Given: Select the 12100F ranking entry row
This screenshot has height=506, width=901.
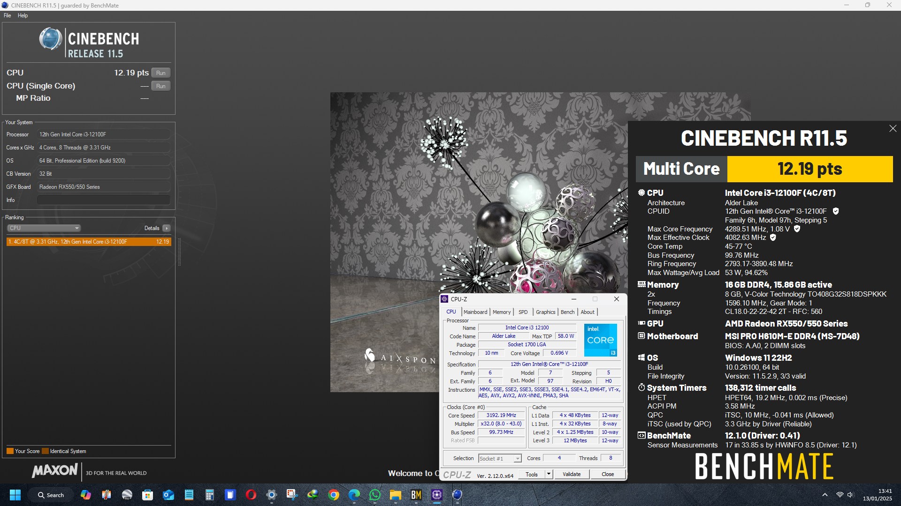Looking at the screenshot, I should point(89,242).
